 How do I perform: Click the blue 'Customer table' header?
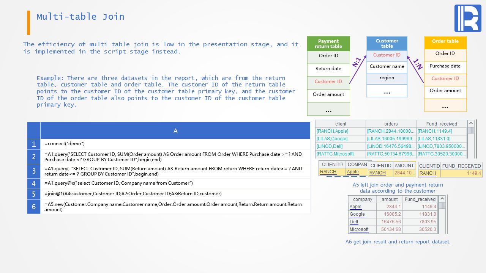(x=387, y=44)
